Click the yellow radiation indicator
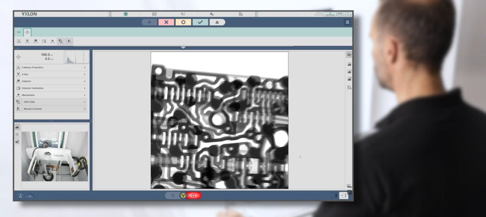Image resolution: width=486 pixels, height=217 pixels. [183, 195]
